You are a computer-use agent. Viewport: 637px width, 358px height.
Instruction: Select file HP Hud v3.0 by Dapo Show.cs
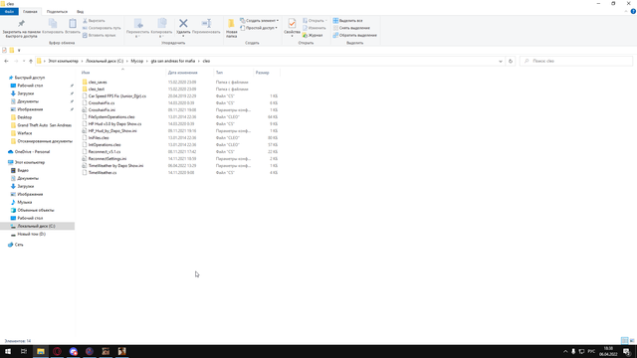115,123
